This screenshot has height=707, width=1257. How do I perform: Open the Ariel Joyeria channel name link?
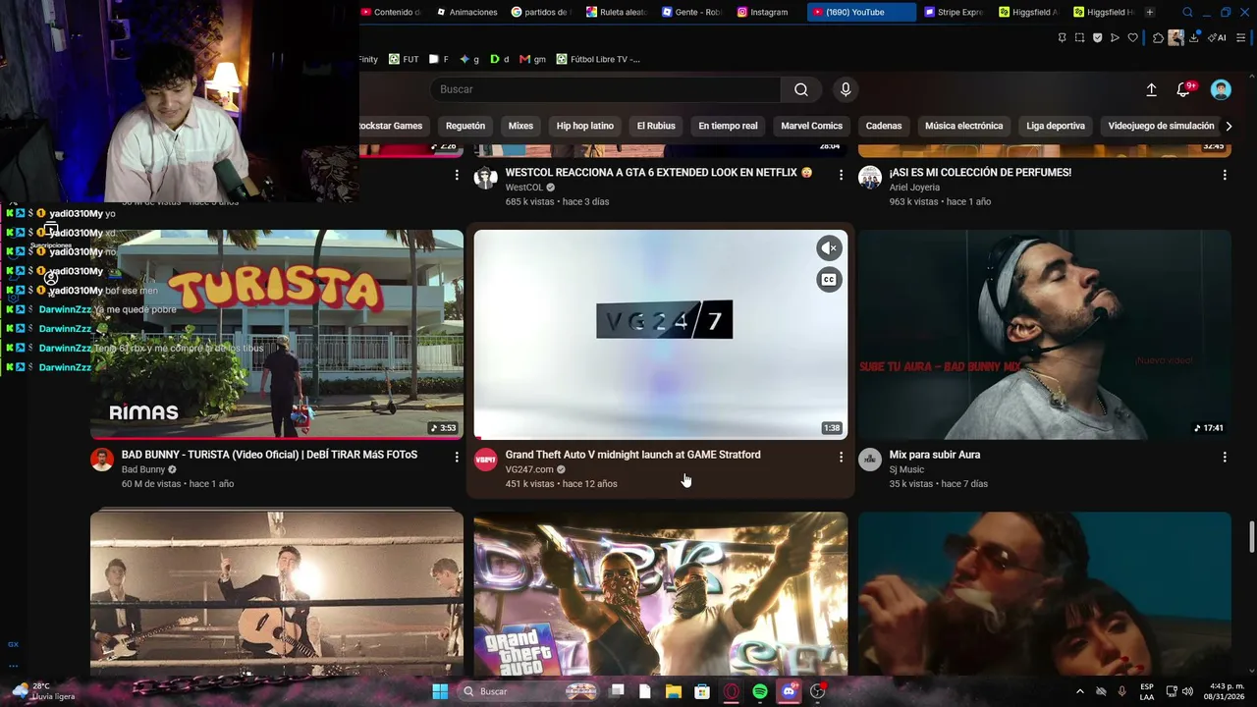pos(914,188)
